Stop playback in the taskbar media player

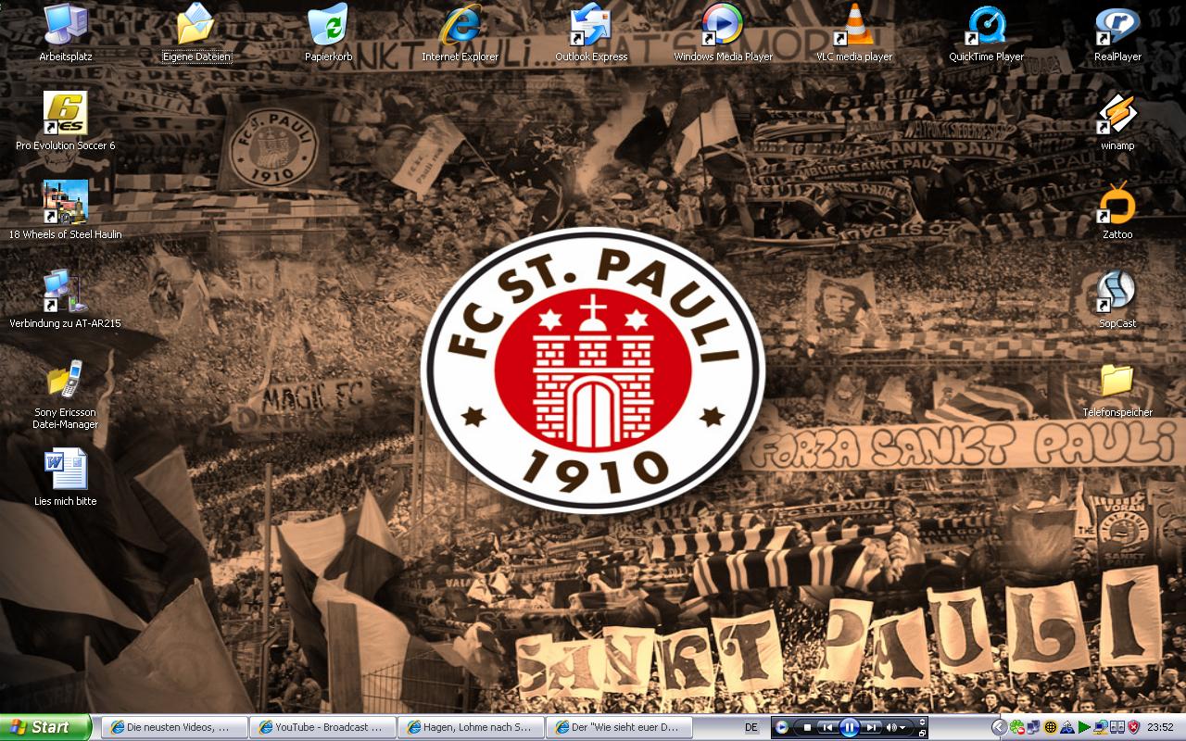click(x=807, y=727)
